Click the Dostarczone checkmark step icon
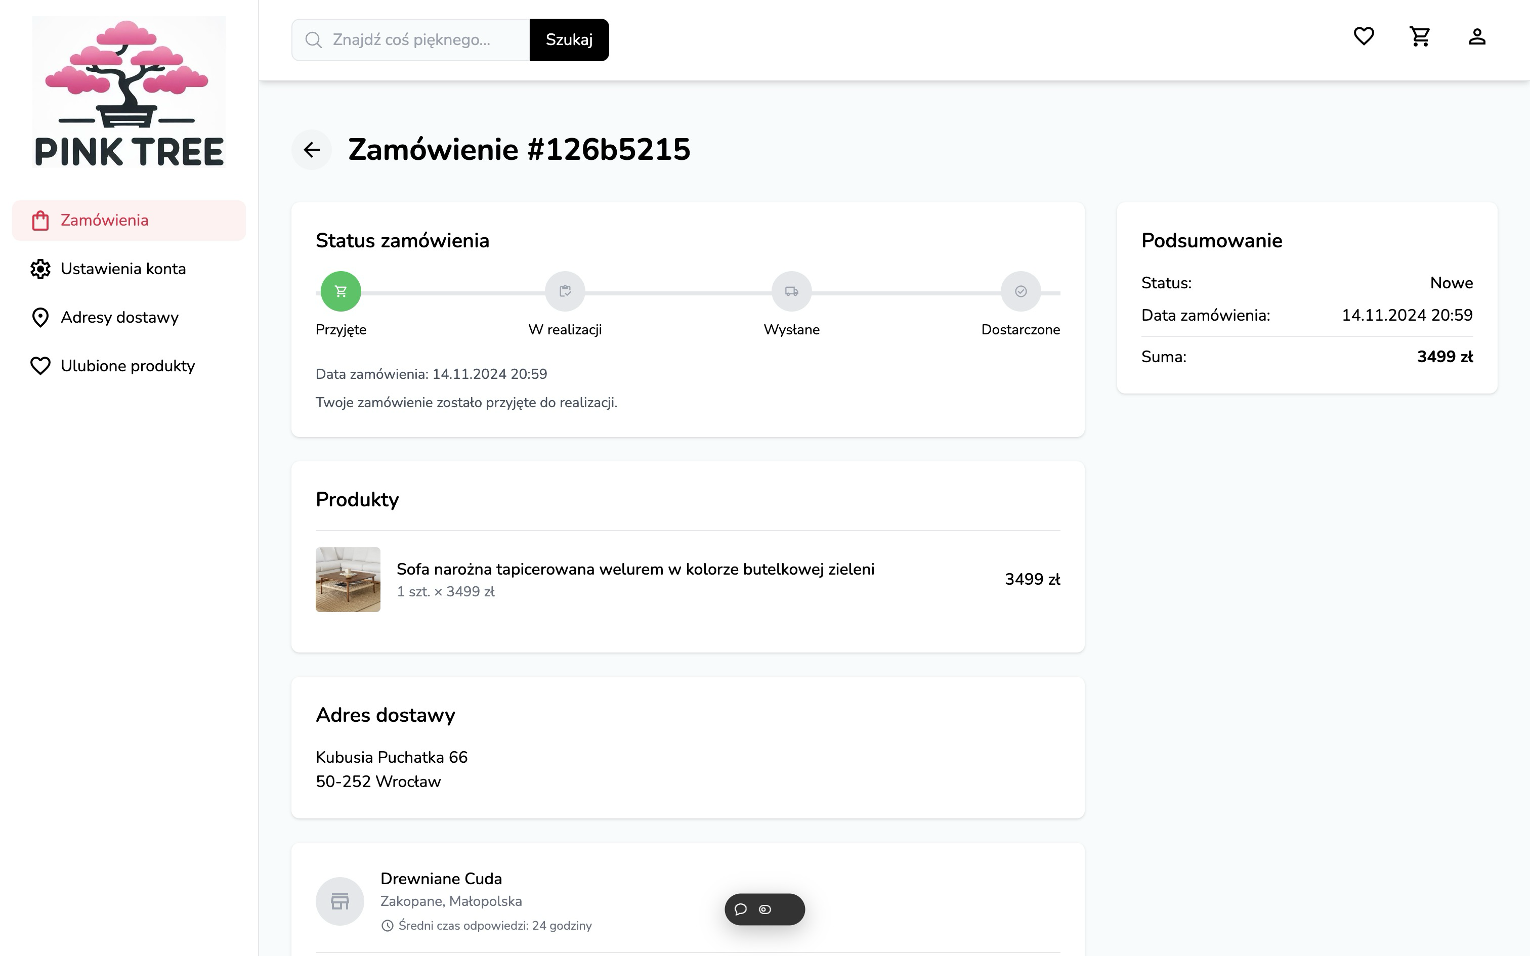The width and height of the screenshot is (1530, 956). (x=1021, y=291)
